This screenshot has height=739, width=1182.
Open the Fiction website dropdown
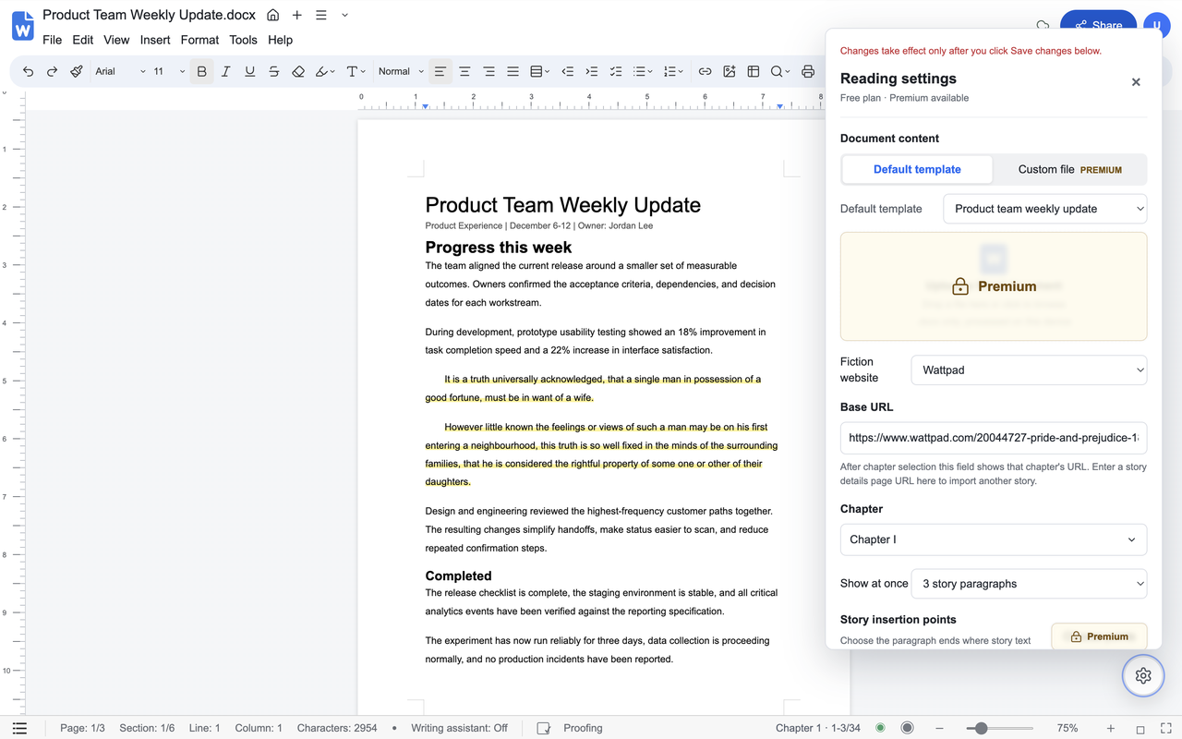[1029, 369]
